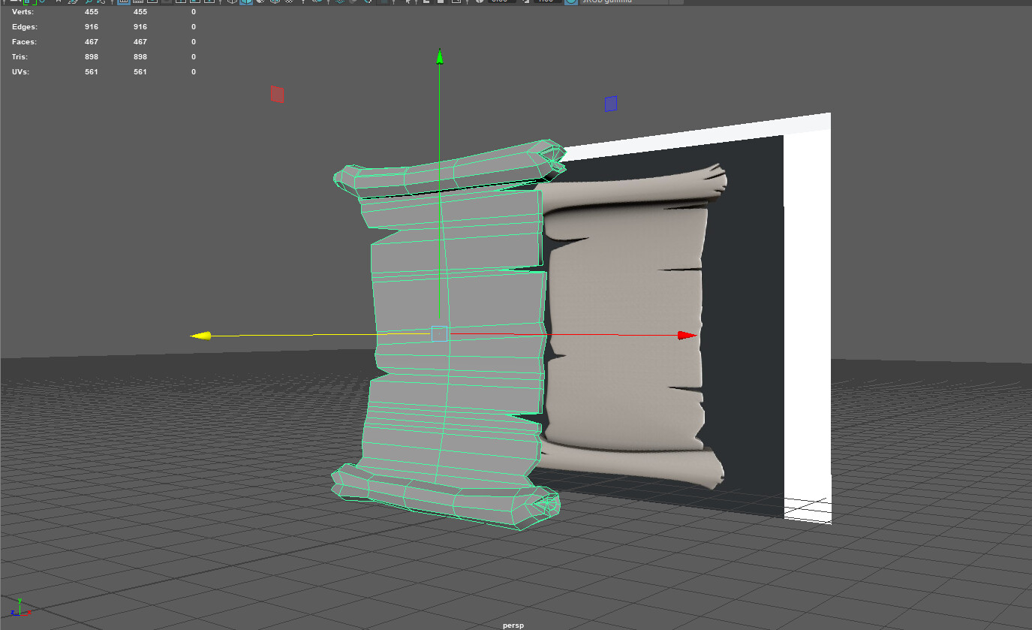The width and height of the screenshot is (1032, 630).
Task: Open the viewport camera bookmarks control
Action: [59, 2]
